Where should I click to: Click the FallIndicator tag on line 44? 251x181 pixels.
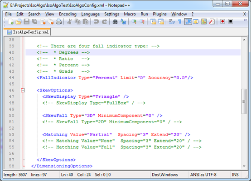[x=56, y=78]
